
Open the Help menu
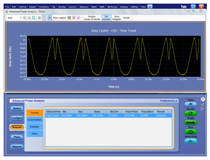click(x=143, y=7)
